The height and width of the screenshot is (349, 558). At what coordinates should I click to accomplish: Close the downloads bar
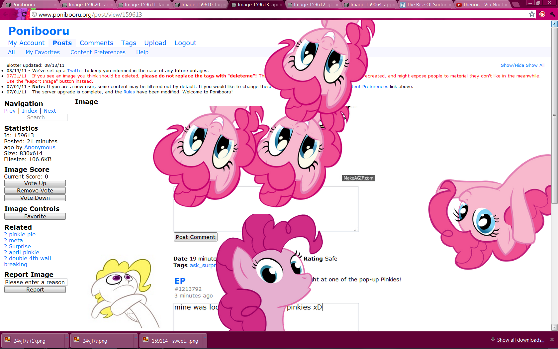(552, 340)
